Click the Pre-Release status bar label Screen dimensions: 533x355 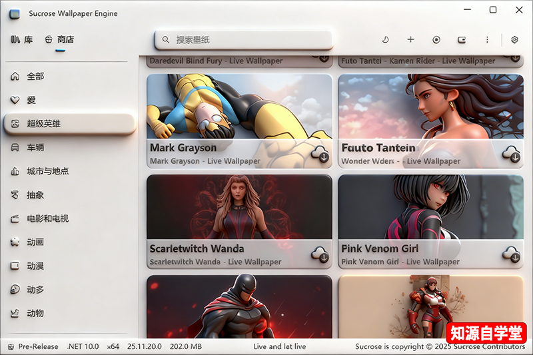(x=37, y=346)
